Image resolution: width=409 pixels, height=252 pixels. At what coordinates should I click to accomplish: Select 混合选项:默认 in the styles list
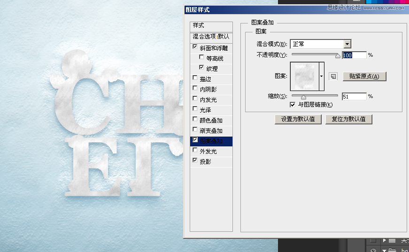[211, 37]
